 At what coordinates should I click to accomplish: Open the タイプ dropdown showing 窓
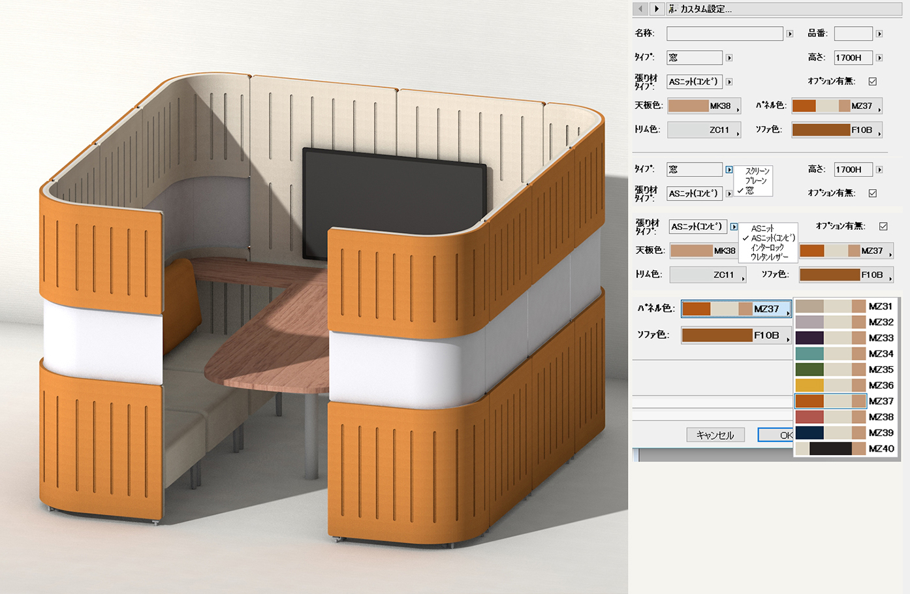[729, 57]
